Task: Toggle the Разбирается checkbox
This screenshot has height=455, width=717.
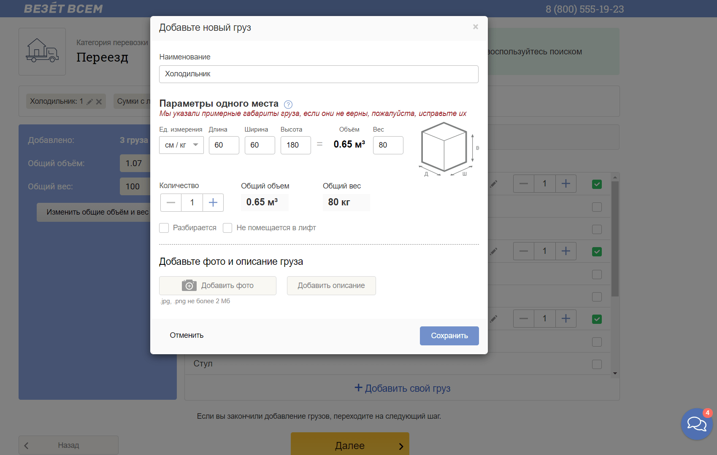Action: coord(164,228)
